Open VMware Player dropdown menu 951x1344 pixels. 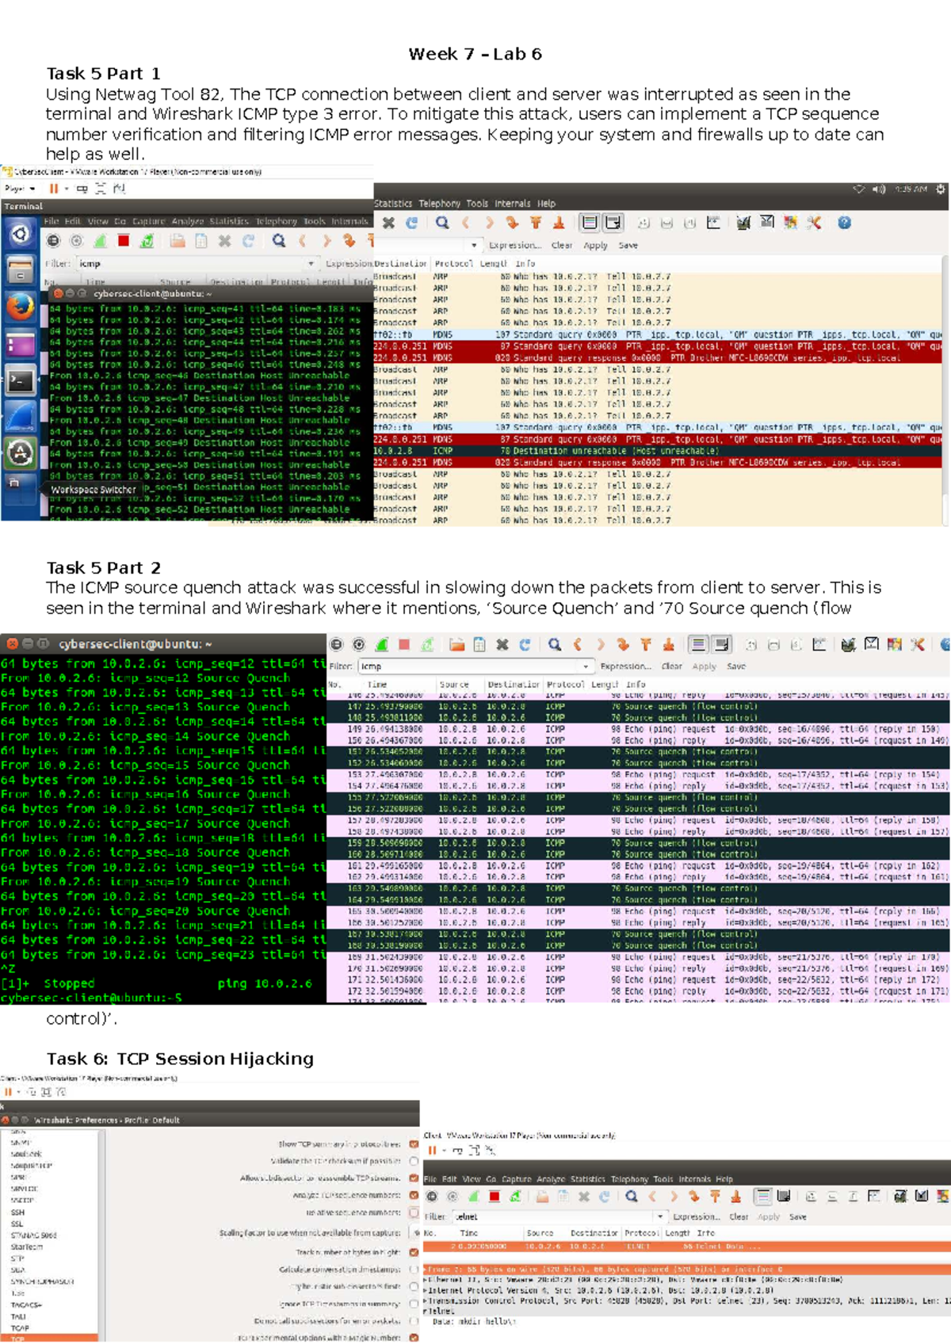tap(20, 189)
